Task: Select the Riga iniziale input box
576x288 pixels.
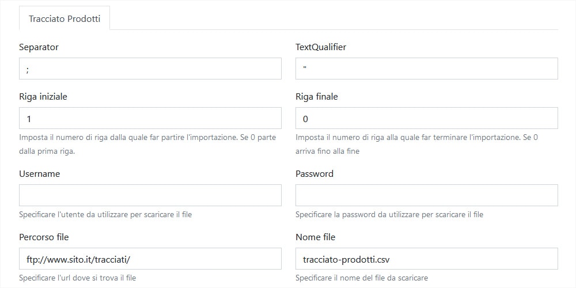Action: 150,118
